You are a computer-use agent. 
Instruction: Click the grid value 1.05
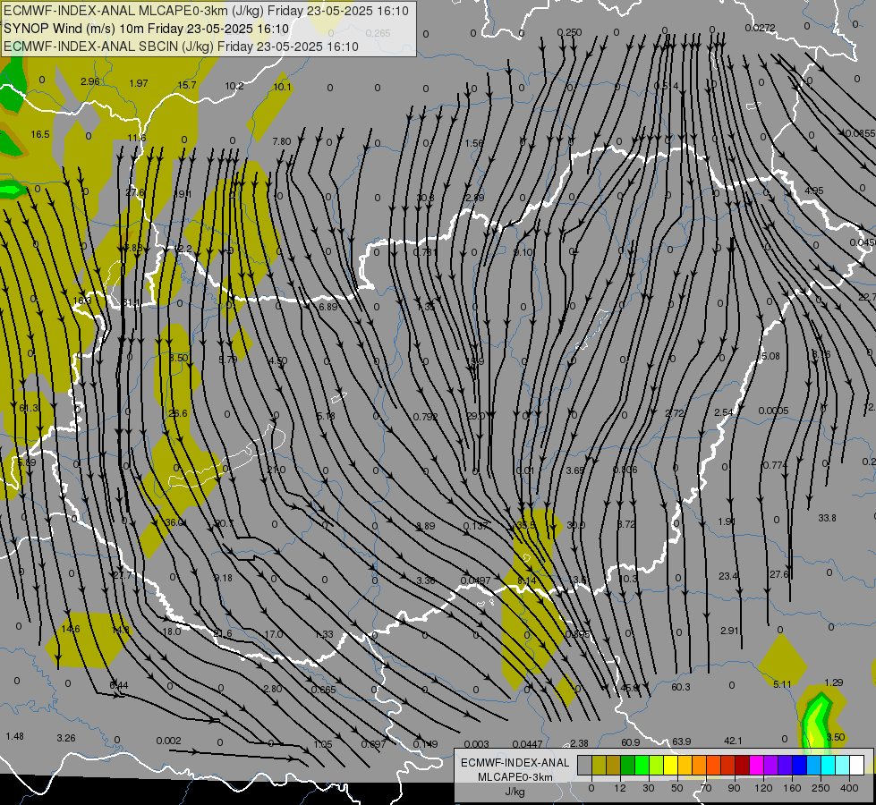coord(323,744)
